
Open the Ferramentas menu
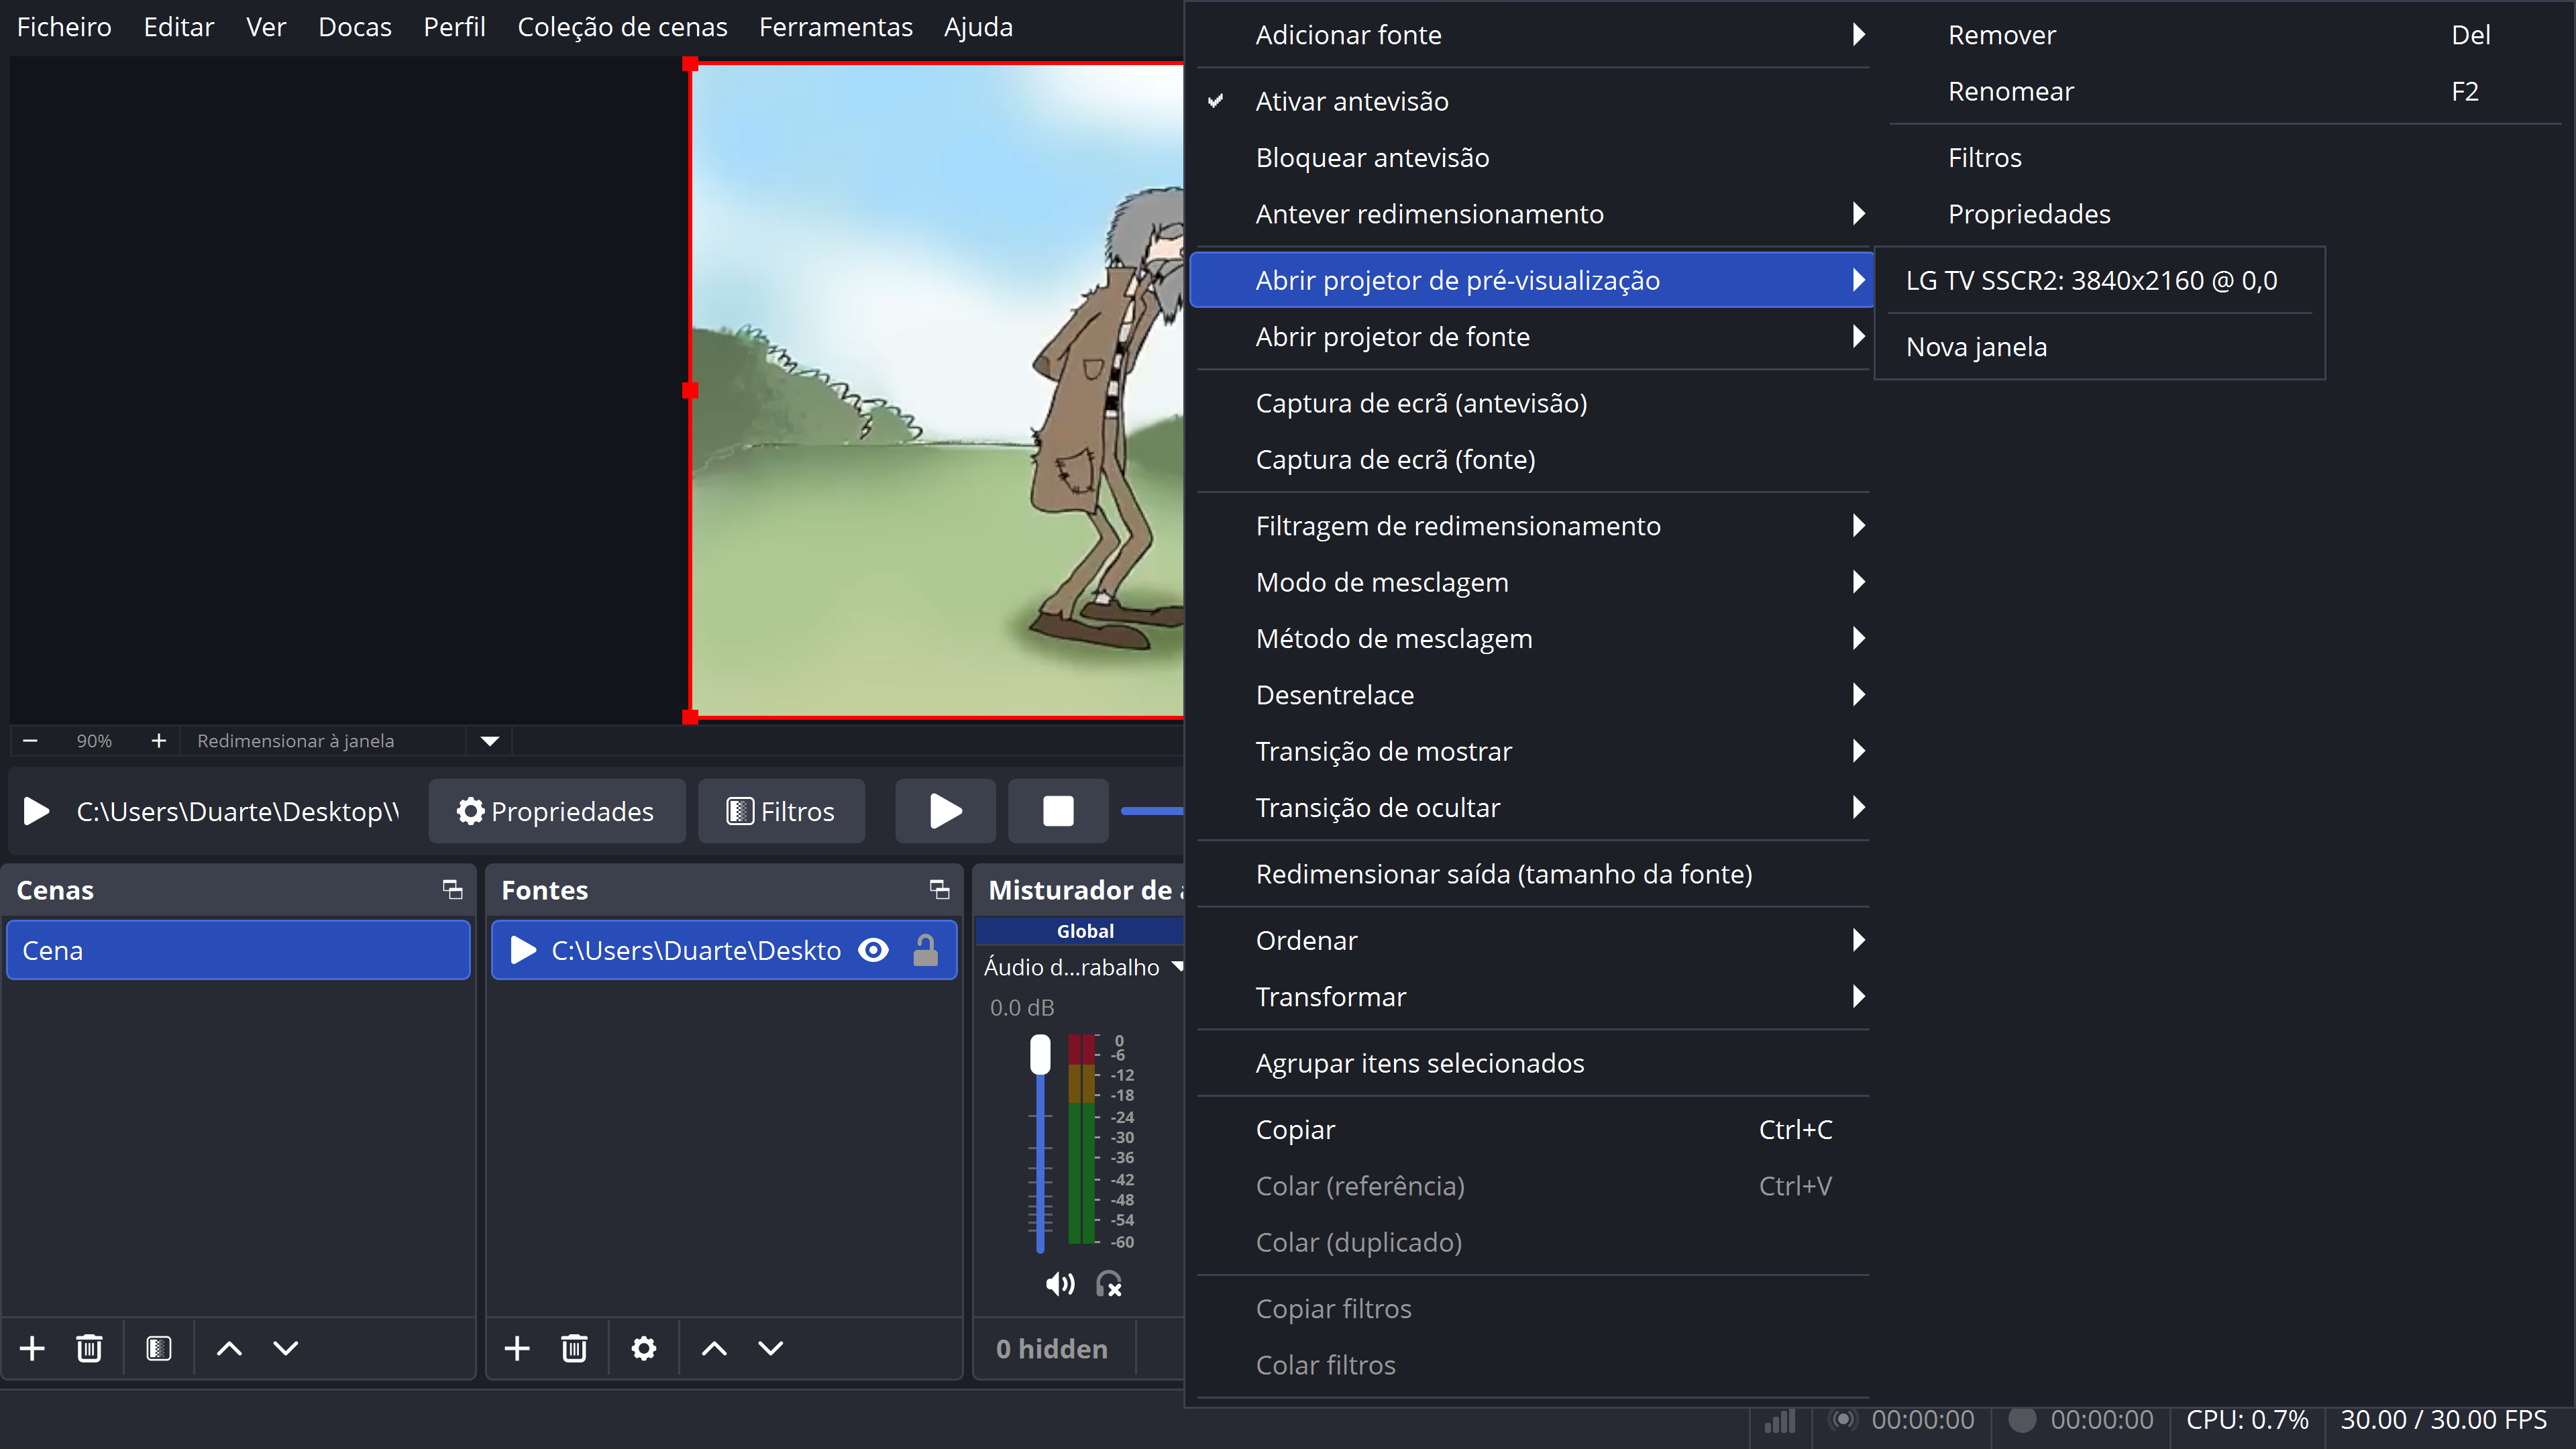tap(836, 27)
